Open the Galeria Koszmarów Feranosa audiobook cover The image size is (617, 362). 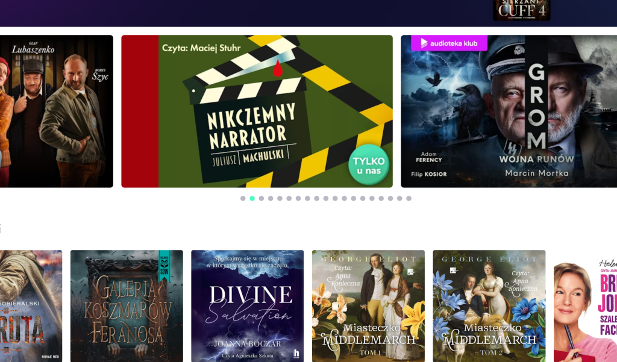click(x=127, y=306)
